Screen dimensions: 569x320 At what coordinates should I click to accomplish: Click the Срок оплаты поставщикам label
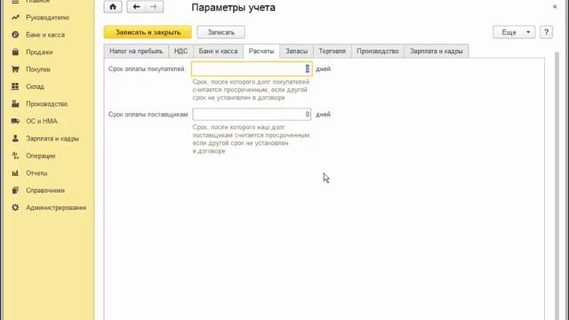coord(148,115)
